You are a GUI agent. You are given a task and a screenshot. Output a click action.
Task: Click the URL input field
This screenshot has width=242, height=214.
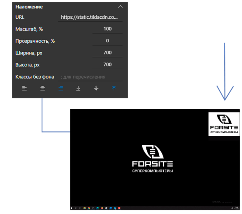tap(90, 17)
